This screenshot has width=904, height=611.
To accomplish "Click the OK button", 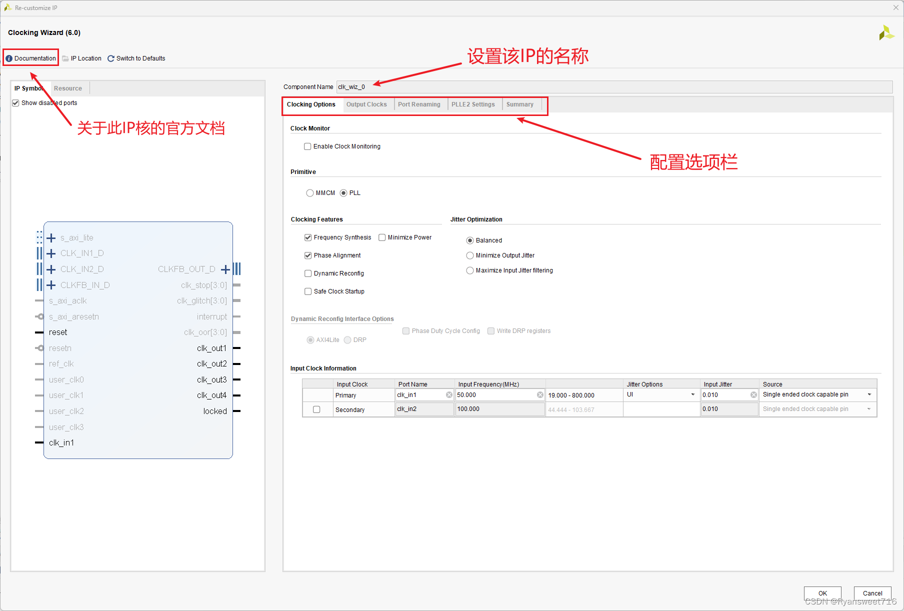I will pyautogui.click(x=822, y=593).
